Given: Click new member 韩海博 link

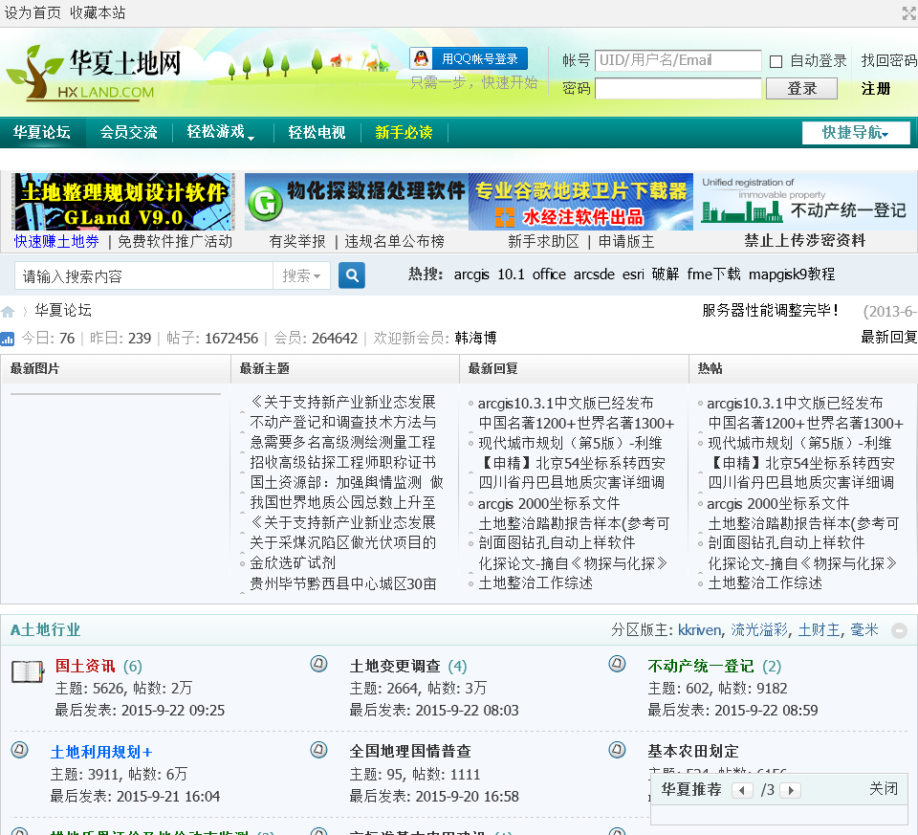Looking at the screenshot, I should 475,338.
